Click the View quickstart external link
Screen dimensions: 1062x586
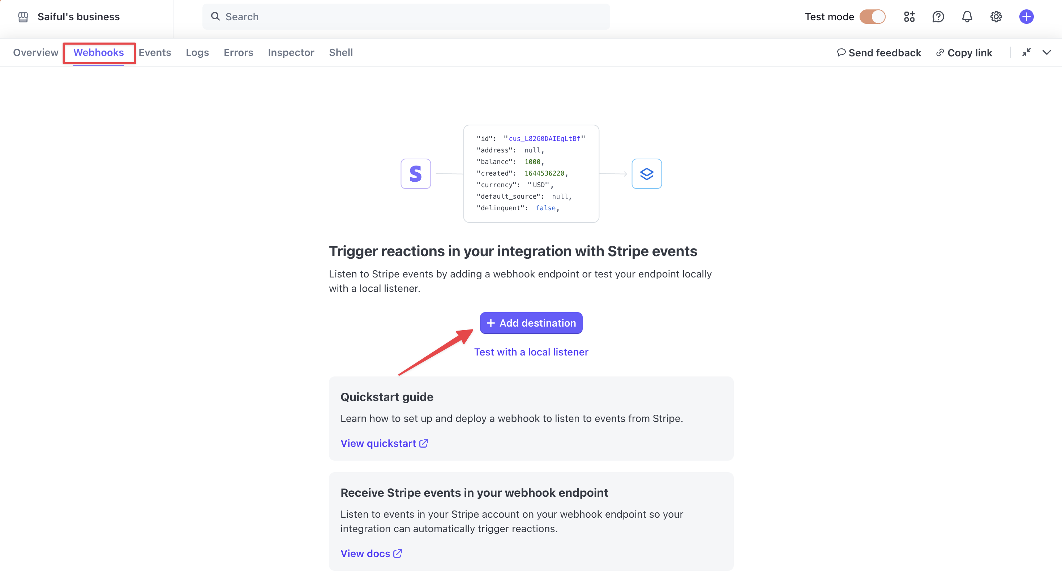(x=384, y=443)
